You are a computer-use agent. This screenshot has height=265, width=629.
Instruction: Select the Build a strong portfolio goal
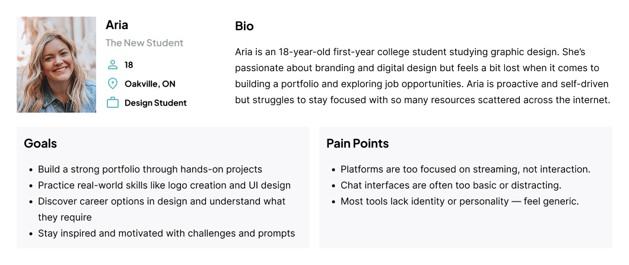point(150,169)
